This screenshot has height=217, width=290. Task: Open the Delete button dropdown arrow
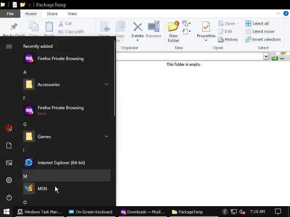click(137, 41)
